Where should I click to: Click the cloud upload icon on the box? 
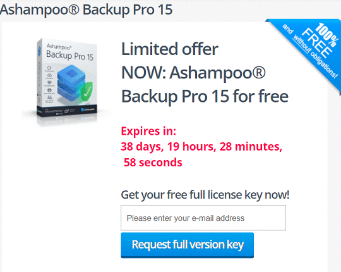click(49, 75)
